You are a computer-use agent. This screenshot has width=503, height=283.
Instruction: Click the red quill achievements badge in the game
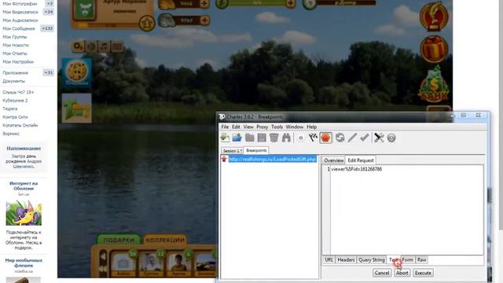[x=434, y=17]
